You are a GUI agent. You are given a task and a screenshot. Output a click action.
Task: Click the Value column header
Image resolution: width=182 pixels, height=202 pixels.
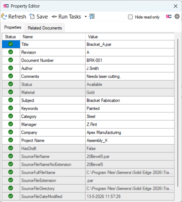pos(130,37)
